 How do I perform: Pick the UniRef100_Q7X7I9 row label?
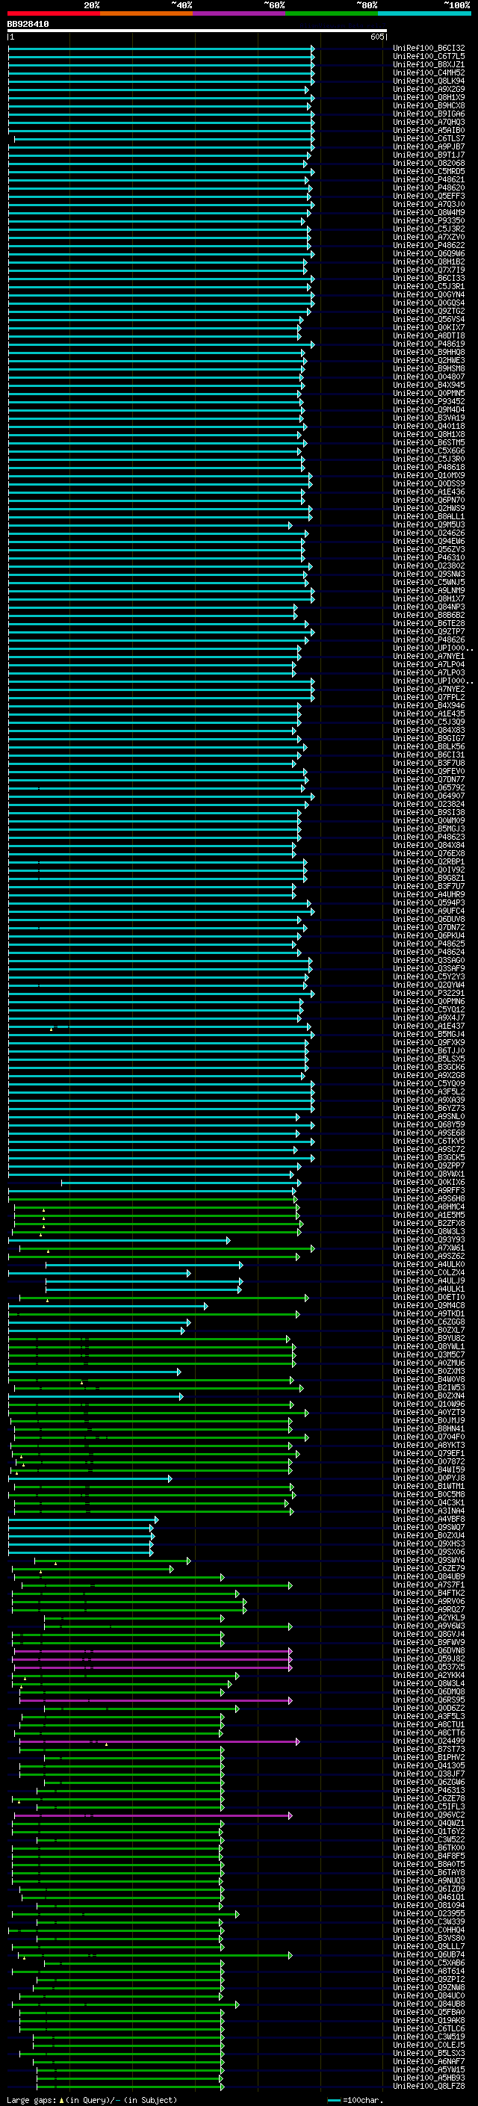(x=429, y=270)
